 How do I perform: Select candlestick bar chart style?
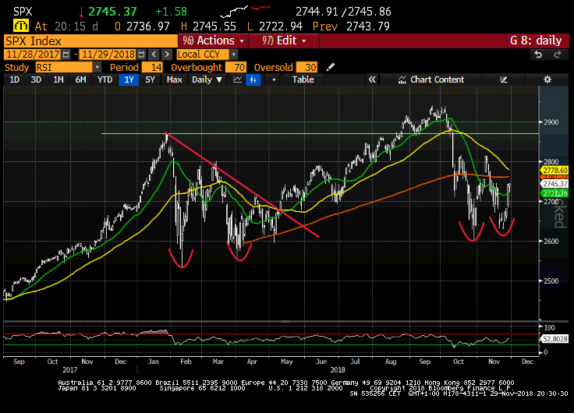tap(252, 79)
